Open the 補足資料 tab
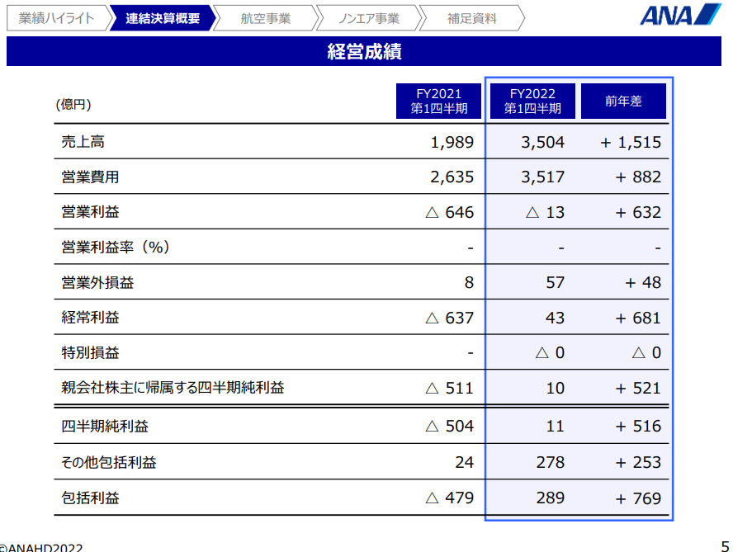This screenshot has height=552, width=733. [471, 18]
